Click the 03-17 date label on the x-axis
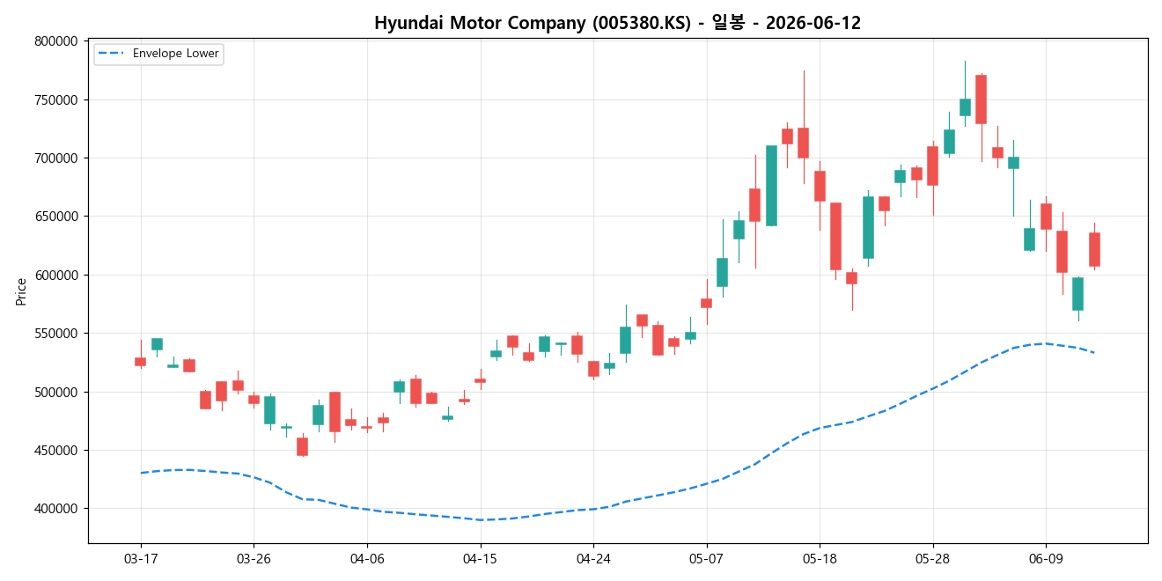The height and width of the screenshot is (581, 1162). (x=140, y=559)
